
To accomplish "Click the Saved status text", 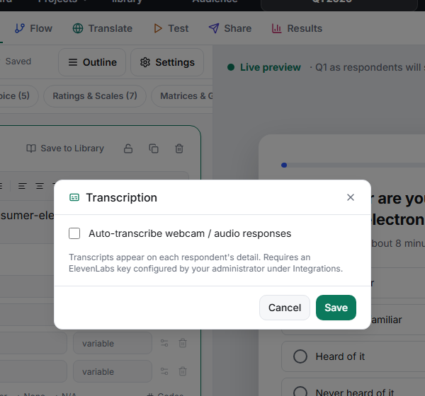I will tap(18, 62).
